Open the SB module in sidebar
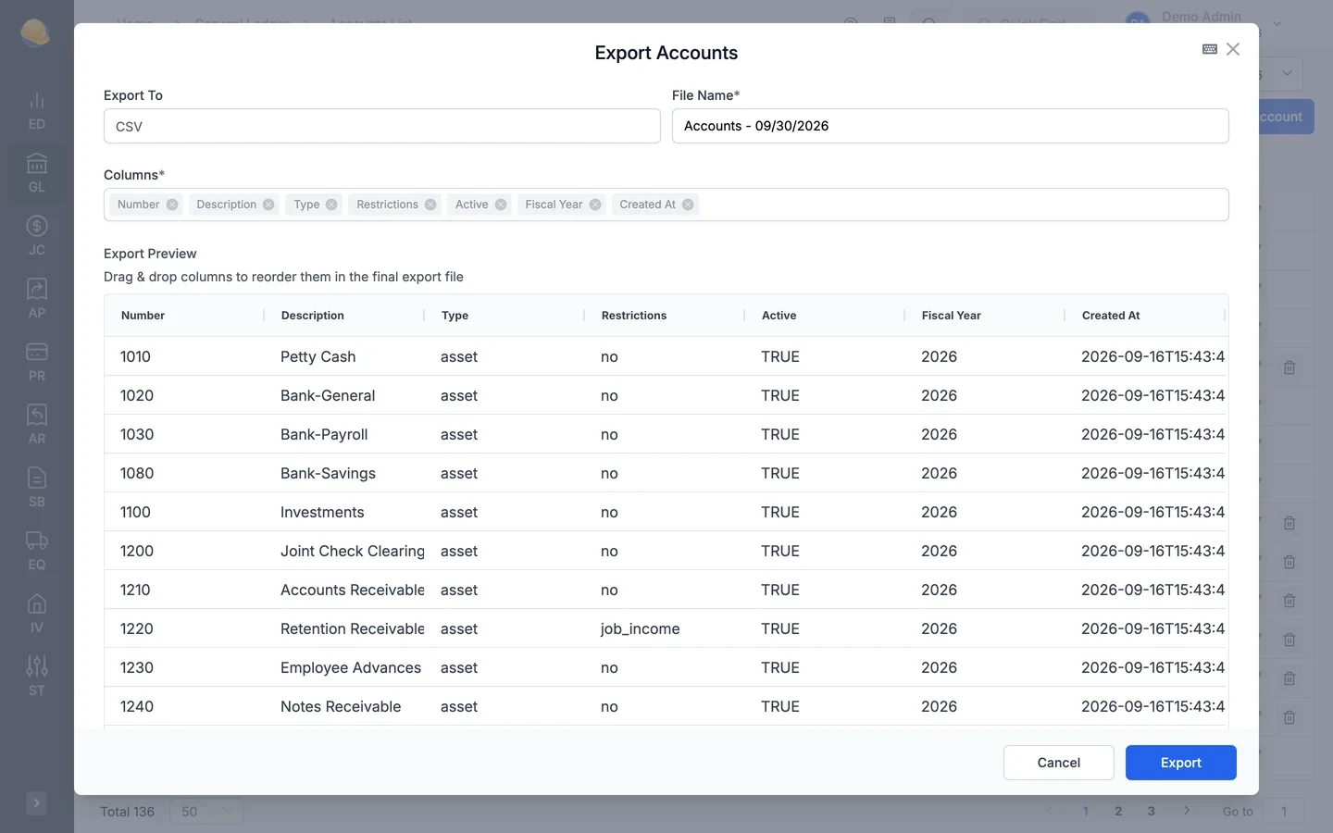Viewport: 1333px width, 833px height. (37, 488)
